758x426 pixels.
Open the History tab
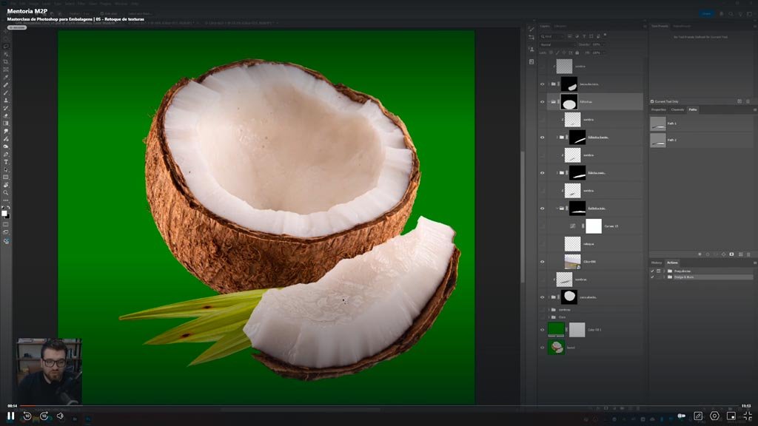[x=657, y=263]
